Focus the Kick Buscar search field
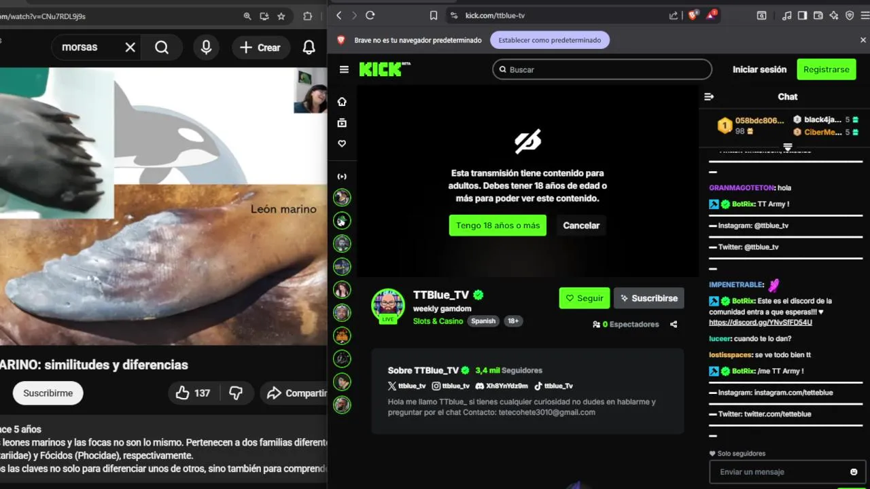Image resolution: width=870 pixels, height=489 pixels. 602,69
